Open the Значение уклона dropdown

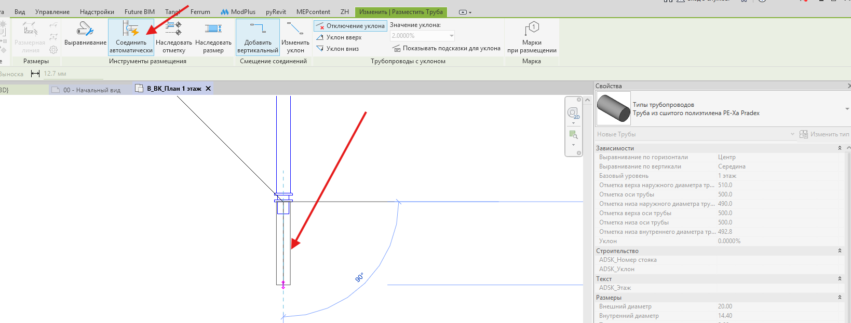(x=451, y=36)
